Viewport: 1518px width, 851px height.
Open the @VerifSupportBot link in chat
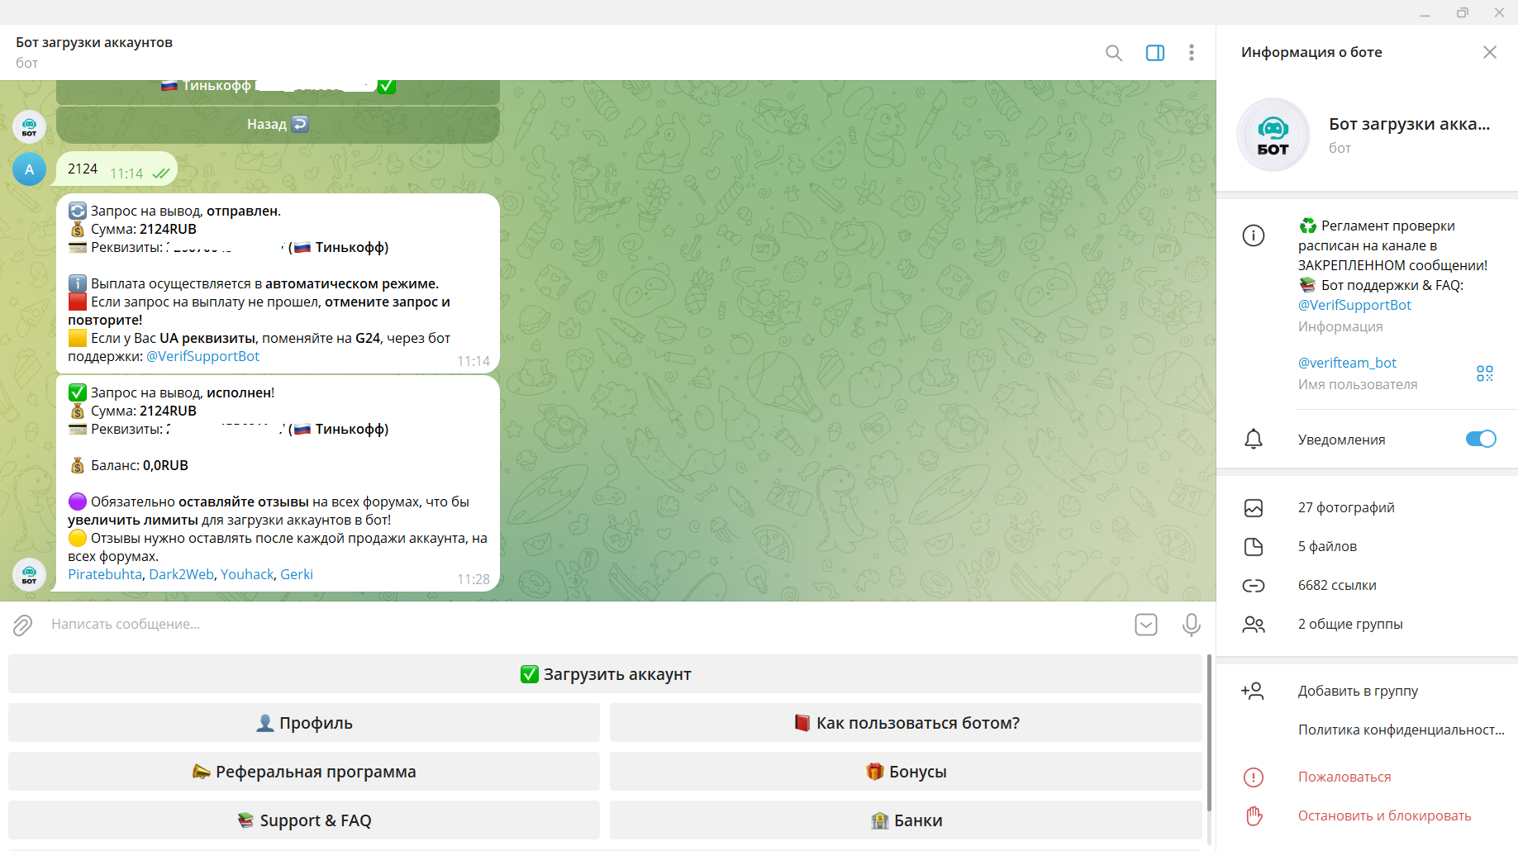pos(202,356)
